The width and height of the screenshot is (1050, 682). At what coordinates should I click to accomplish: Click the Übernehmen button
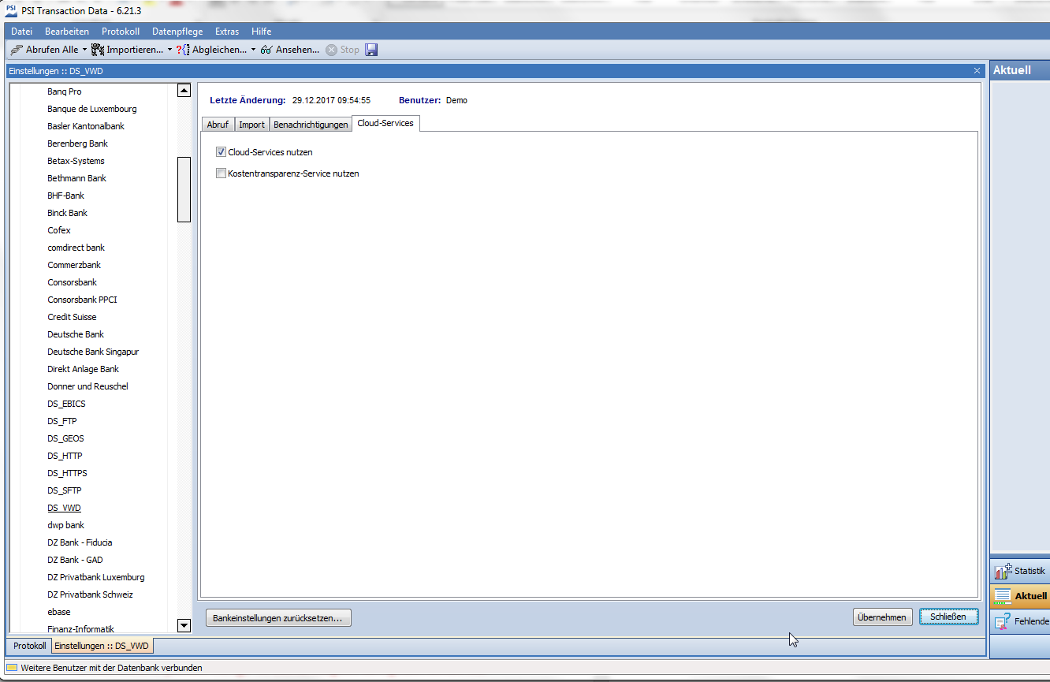tap(883, 617)
